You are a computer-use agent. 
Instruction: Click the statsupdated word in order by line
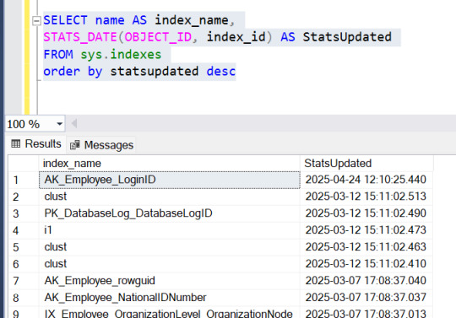pyautogui.click(x=155, y=72)
